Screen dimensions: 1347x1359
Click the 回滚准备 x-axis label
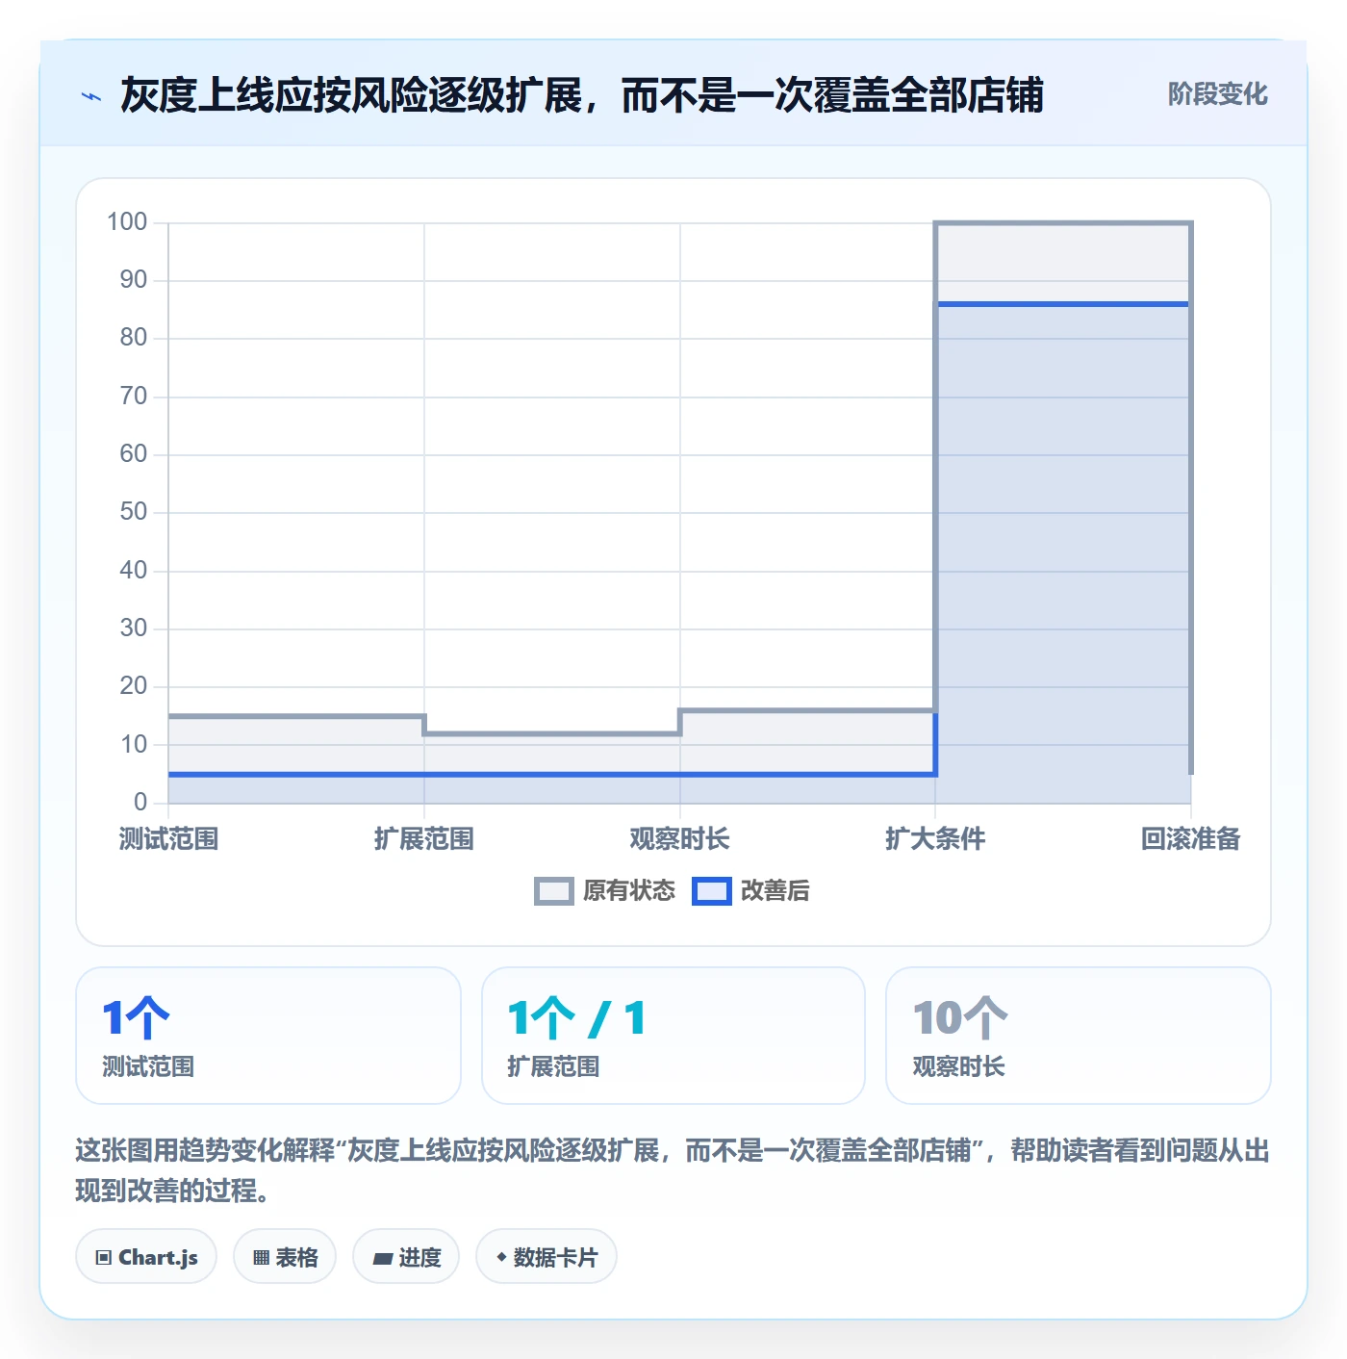(1191, 839)
